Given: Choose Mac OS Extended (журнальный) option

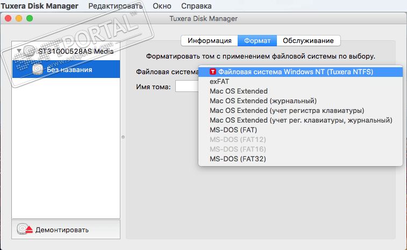Looking at the screenshot, I should pos(301,101).
